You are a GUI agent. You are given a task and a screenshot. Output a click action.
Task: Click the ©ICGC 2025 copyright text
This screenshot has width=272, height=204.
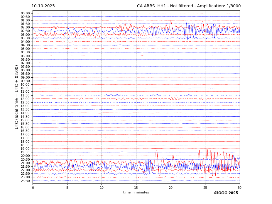tap(226, 193)
